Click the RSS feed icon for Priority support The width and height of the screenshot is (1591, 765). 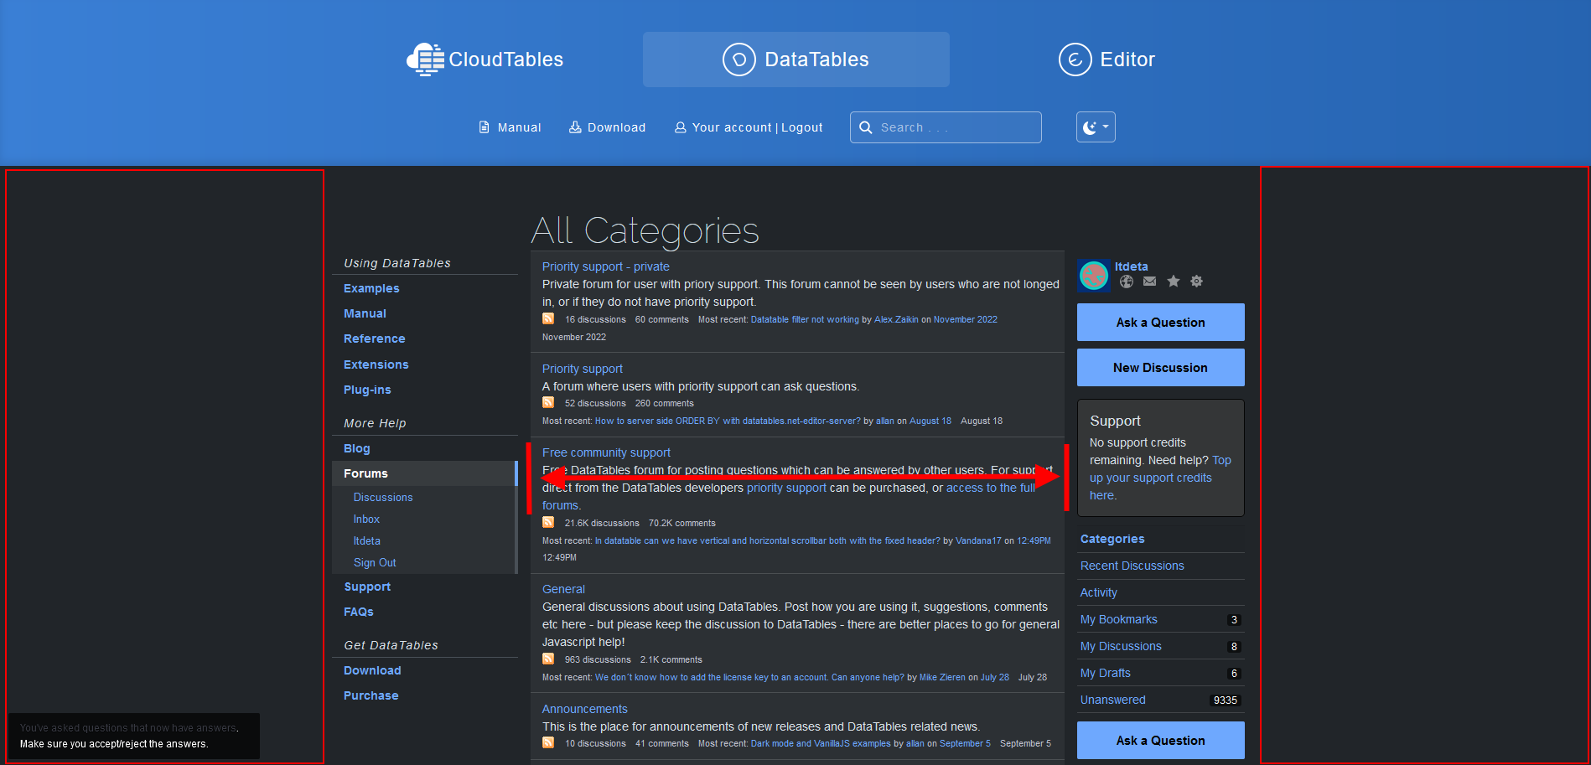[549, 403]
